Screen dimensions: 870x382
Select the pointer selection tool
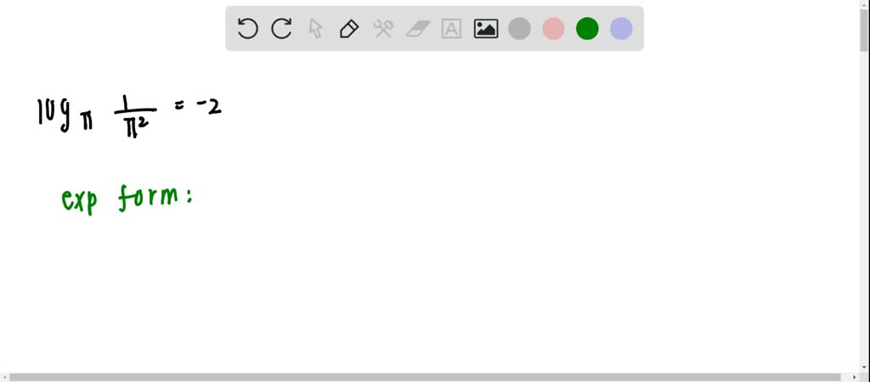pos(315,28)
